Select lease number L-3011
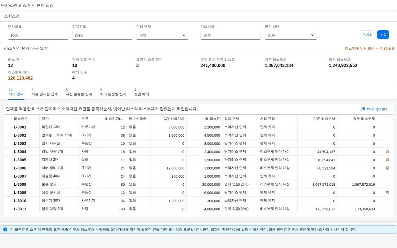This screenshot has height=248, width=397. [x=20, y=209]
